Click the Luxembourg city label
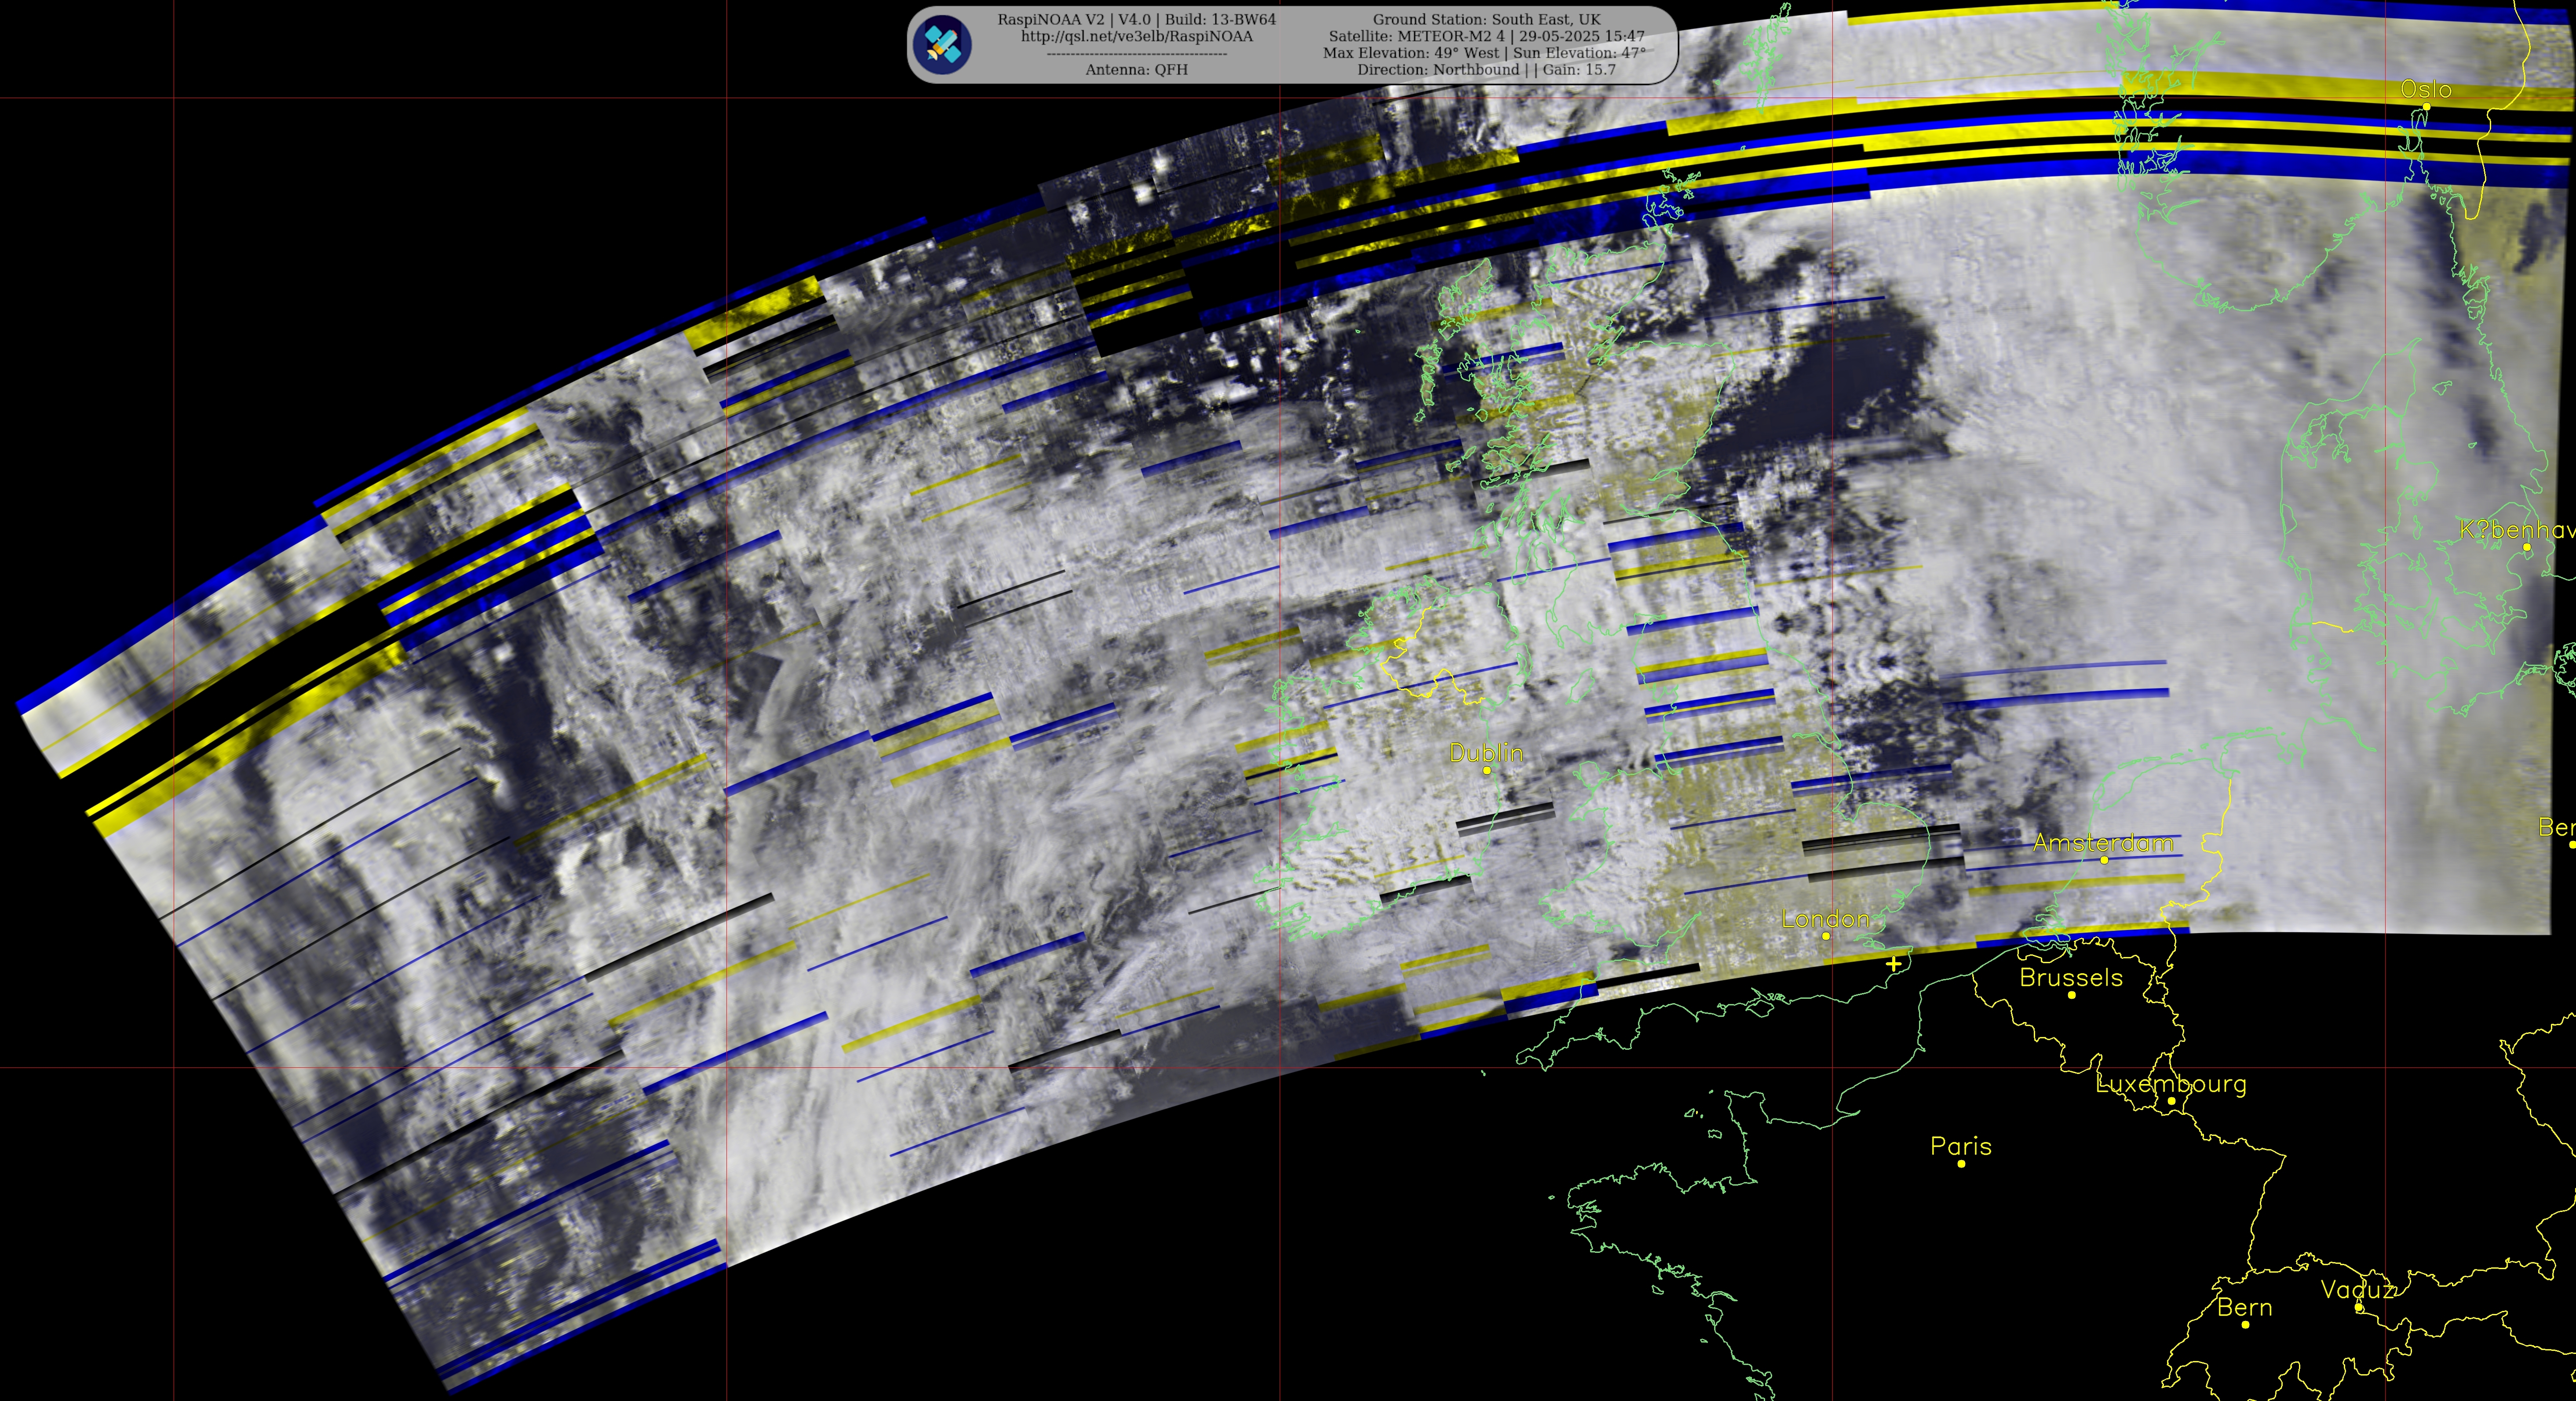2576x1401 pixels. [x=2170, y=1084]
